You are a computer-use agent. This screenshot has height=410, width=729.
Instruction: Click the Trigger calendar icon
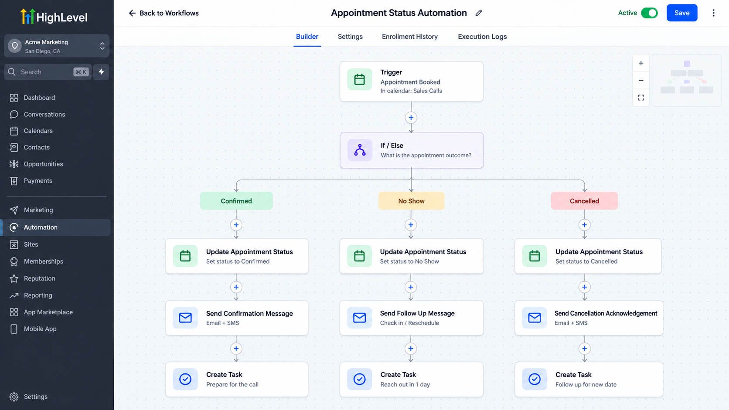[x=360, y=79]
